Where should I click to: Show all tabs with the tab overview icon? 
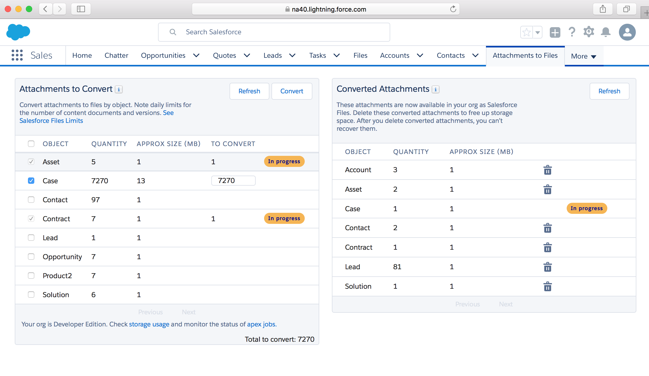coord(626,9)
